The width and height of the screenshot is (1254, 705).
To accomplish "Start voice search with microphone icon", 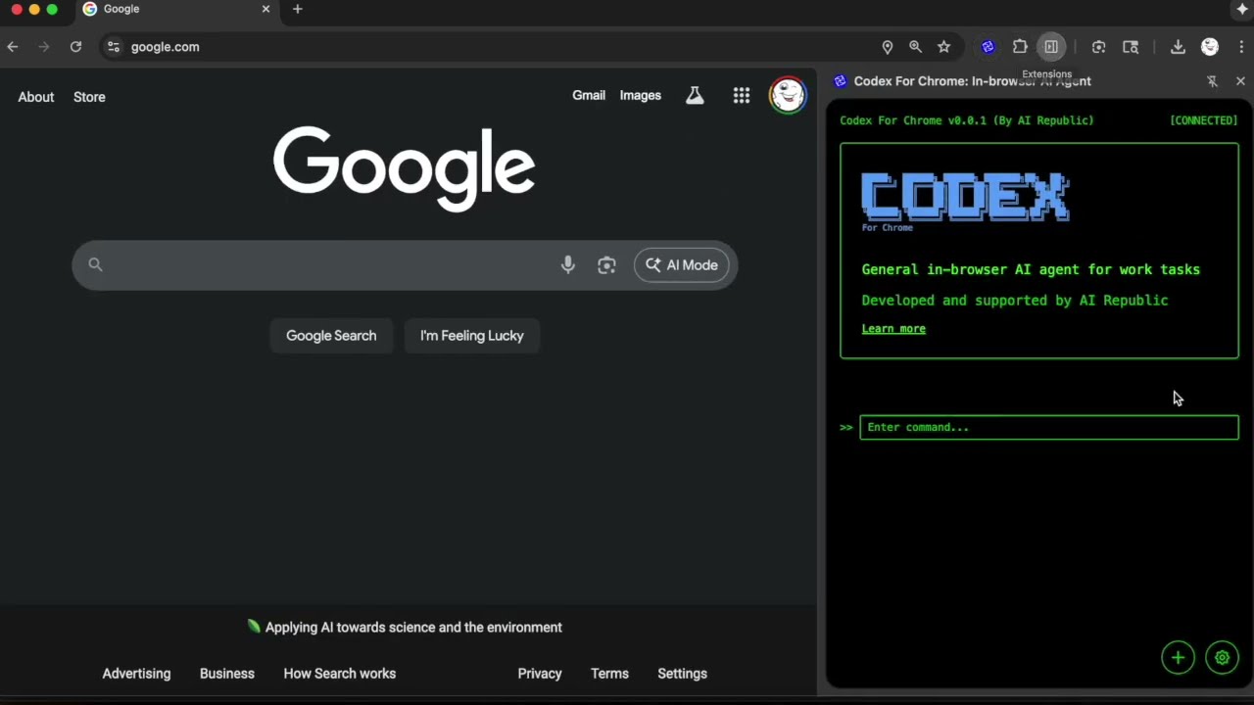I will coord(568,265).
